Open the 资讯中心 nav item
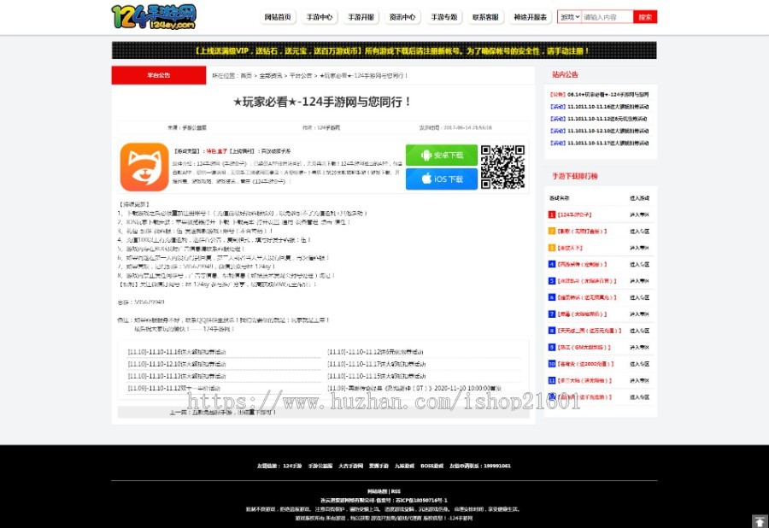Viewport: 769px width, 528px height. point(402,17)
